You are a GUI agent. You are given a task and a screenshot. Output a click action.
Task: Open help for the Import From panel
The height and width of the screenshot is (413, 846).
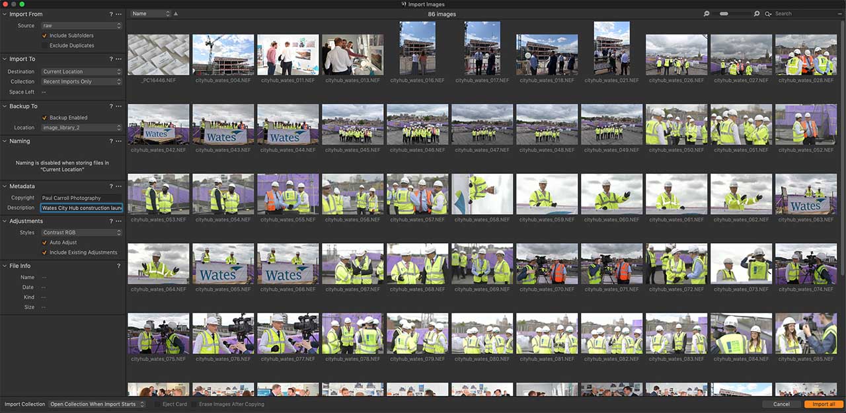[x=111, y=14]
